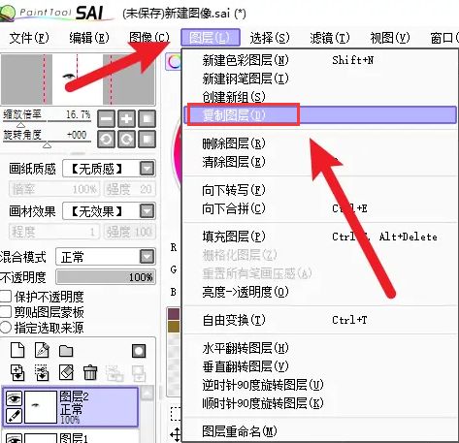Choose 删除图层(R) menu entry
Image resolution: width=459 pixels, height=443 pixels.
point(320,143)
